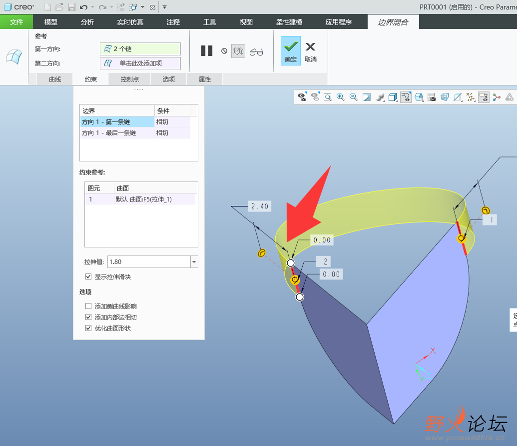The height and width of the screenshot is (446, 517).
Task: Click the Zoom Out magnifier icon
Action: coord(354,96)
